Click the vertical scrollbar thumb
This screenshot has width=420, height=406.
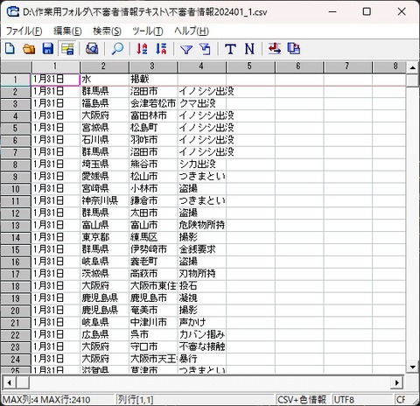(412, 80)
